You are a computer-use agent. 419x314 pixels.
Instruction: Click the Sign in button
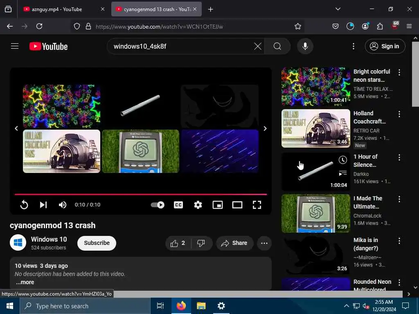pos(385,46)
